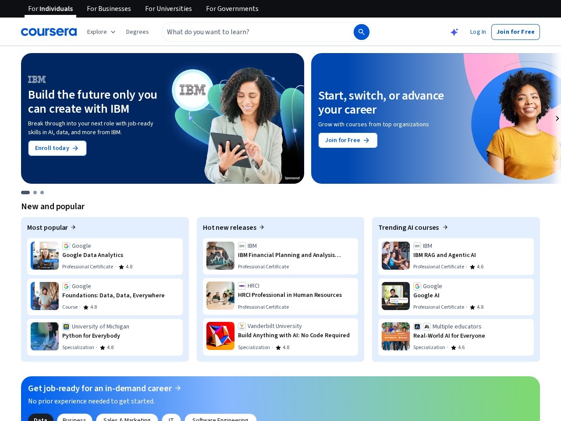Open IBM Financial Planning and Analysis course
Viewport: 561px width, 421px height.
pyautogui.click(x=280, y=256)
